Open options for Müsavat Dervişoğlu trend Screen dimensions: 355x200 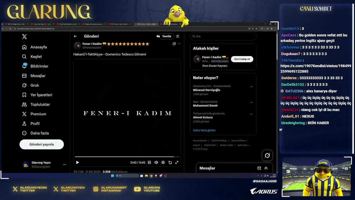pos(251,87)
